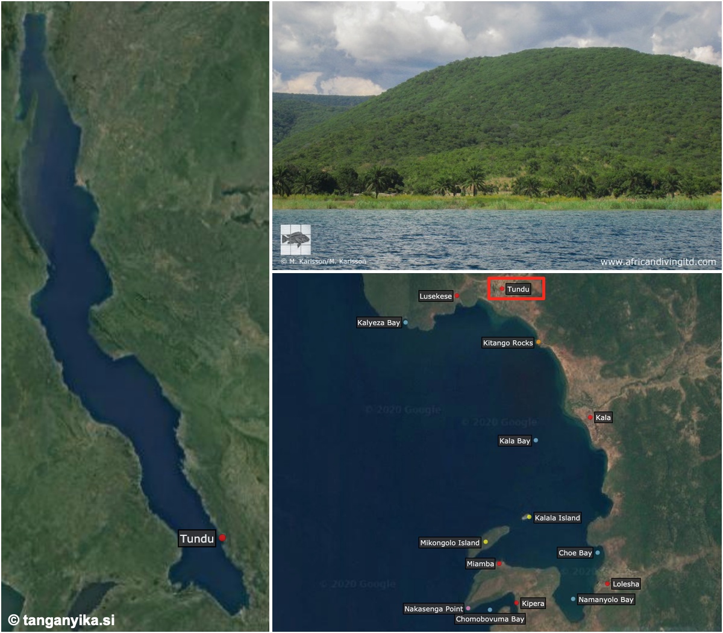The image size is (723, 633).
Task: Open the www.africandivingltd.com link
Action: (658, 262)
